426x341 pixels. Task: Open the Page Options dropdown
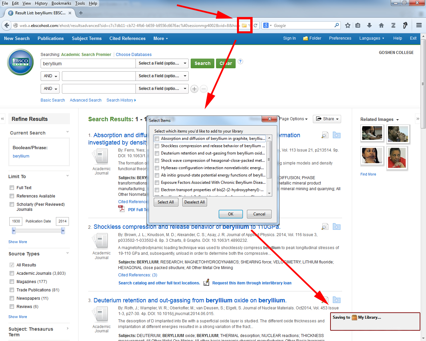pyautogui.click(x=293, y=119)
